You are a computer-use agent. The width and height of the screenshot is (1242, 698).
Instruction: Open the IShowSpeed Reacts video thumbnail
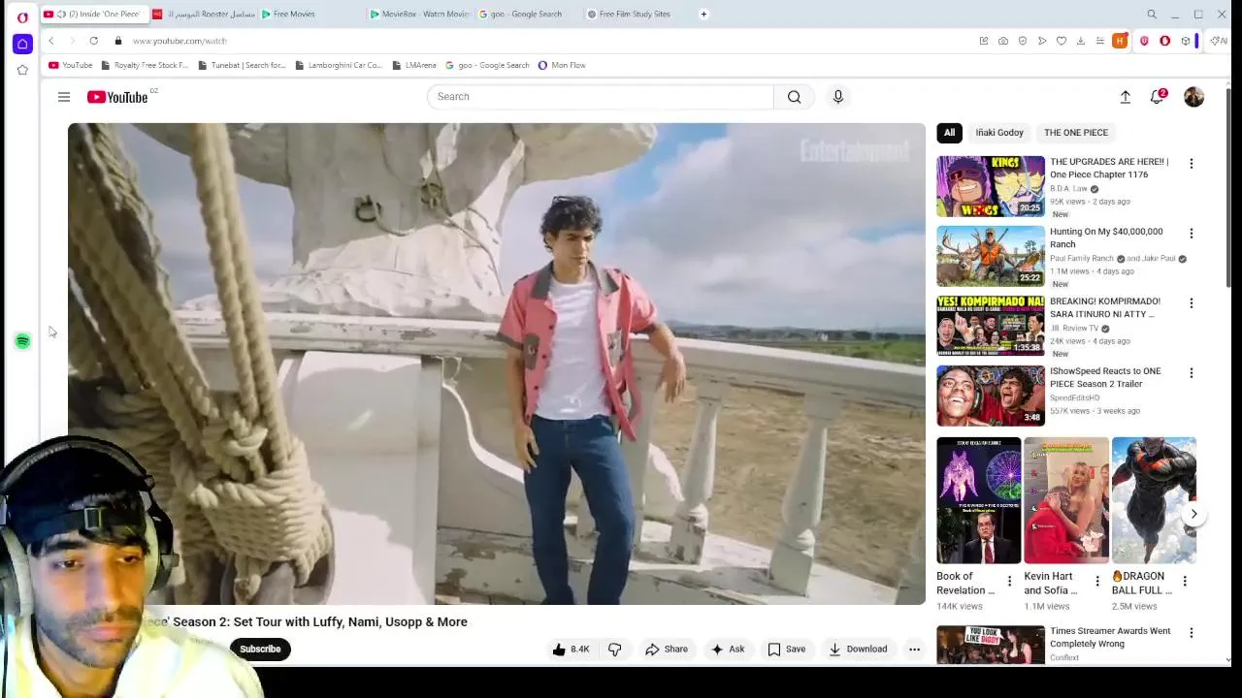point(991,396)
